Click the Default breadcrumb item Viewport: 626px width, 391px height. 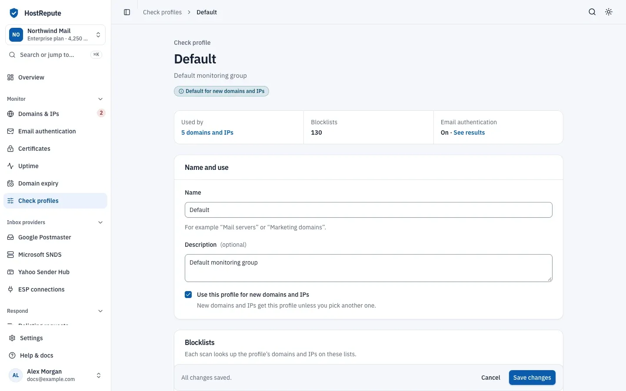206,12
